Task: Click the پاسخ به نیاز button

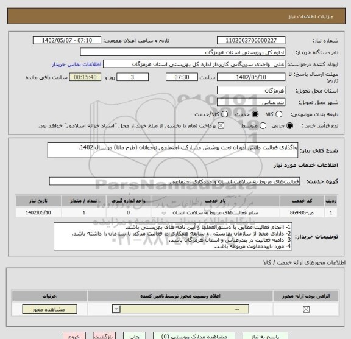Action: pyautogui.click(x=265, y=336)
